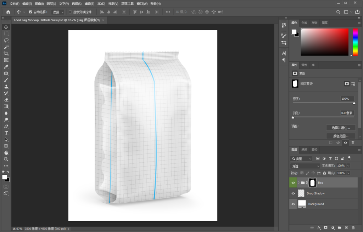This screenshot has width=363, height=232.
Task: Delete the selected layer with the trash icon
Action: click(353, 228)
